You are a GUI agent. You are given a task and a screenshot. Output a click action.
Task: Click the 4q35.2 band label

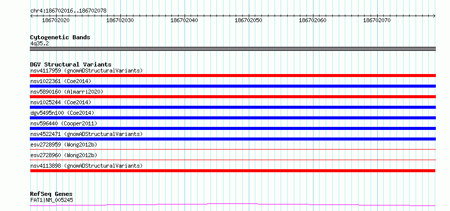(x=39, y=43)
